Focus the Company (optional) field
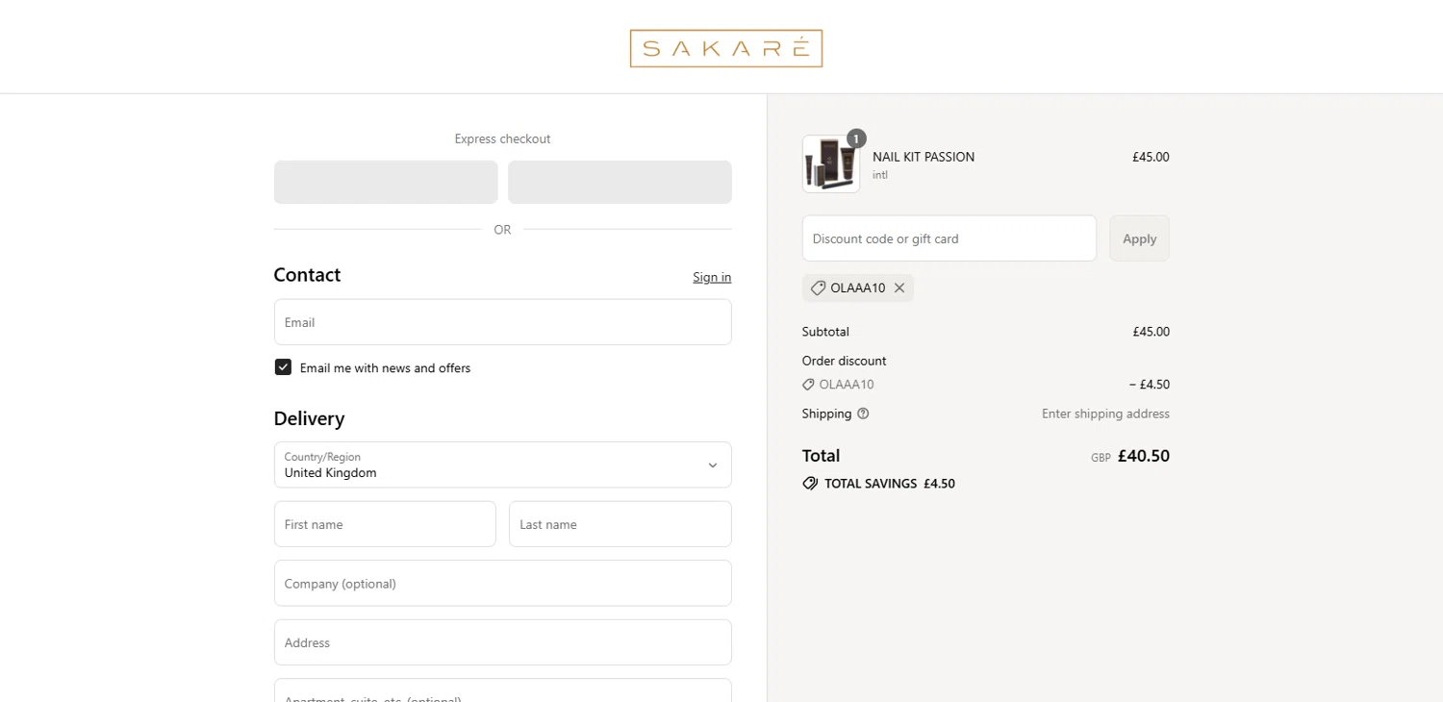The width and height of the screenshot is (1443, 702). [x=503, y=584]
